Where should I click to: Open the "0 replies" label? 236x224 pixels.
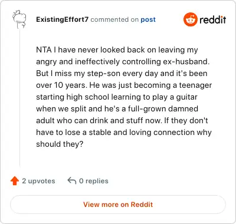pos(94,181)
